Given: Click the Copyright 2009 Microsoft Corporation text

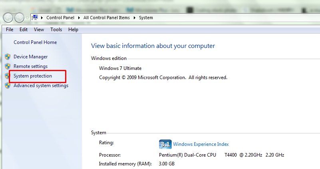Looking at the screenshot, I should pyautogui.click(x=163, y=78).
